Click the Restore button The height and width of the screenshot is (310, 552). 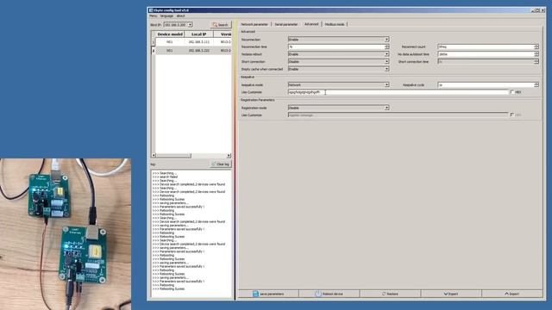(390, 294)
